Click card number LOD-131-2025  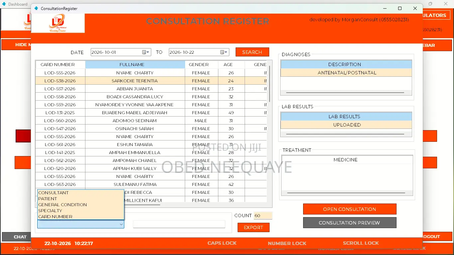coord(60,113)
